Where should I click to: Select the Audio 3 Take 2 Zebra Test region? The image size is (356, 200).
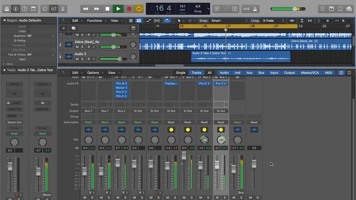241,57
